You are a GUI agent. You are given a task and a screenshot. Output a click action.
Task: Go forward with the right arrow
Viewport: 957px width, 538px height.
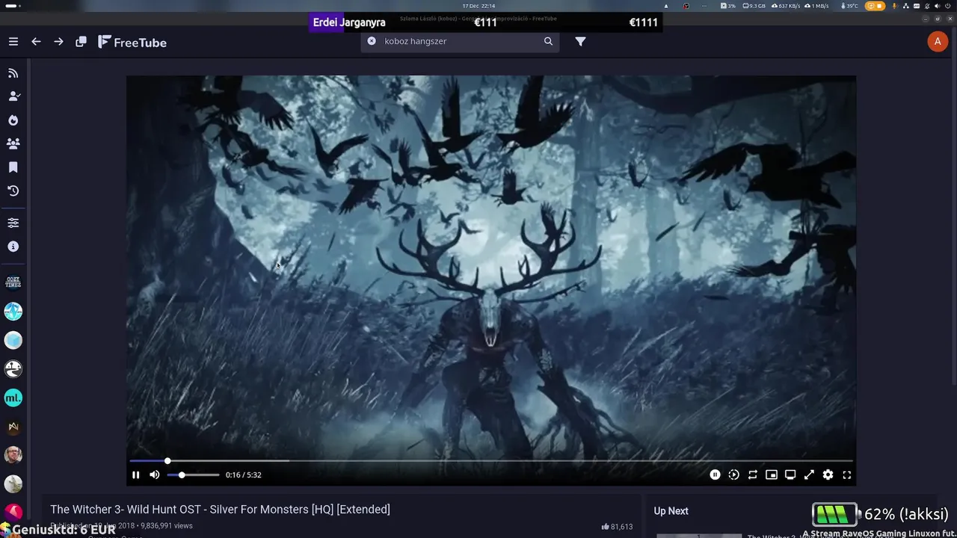58,42
